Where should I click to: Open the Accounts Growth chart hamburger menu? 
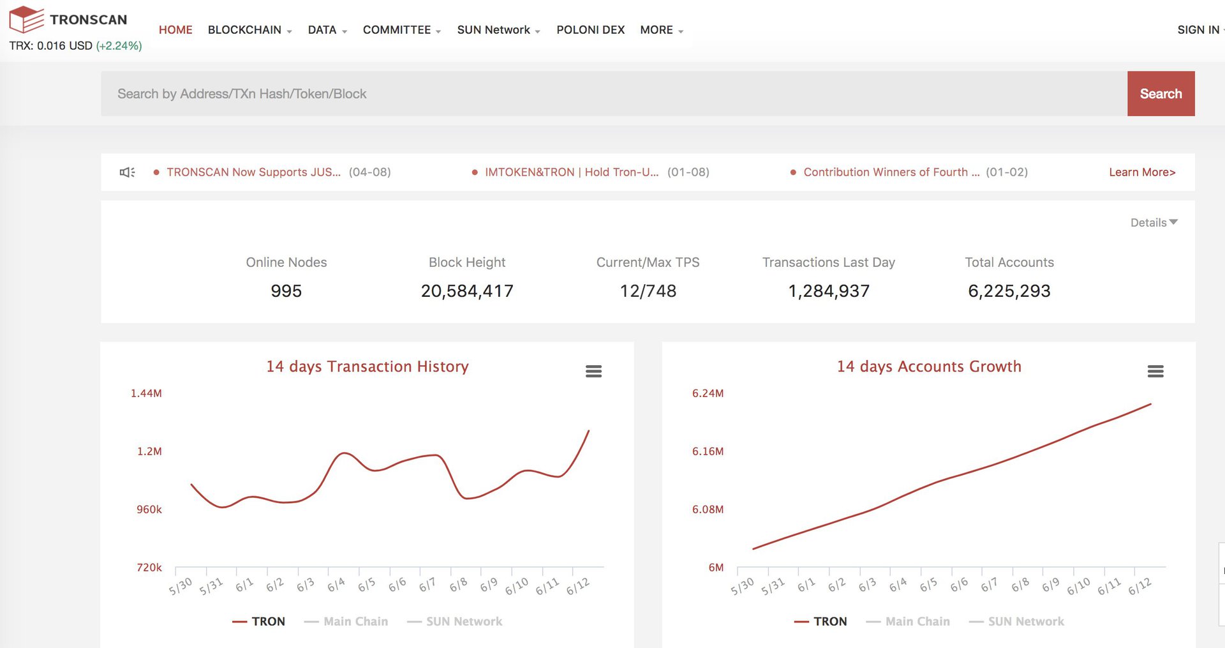tap(1155, 371)
